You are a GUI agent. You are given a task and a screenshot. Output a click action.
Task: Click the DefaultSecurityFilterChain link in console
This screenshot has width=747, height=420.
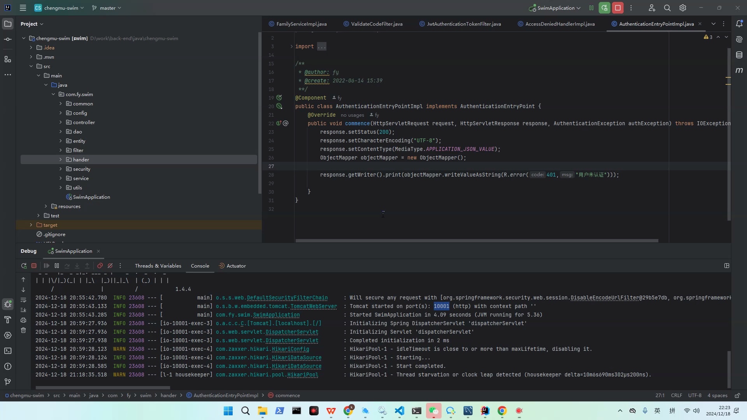(287, 298)
